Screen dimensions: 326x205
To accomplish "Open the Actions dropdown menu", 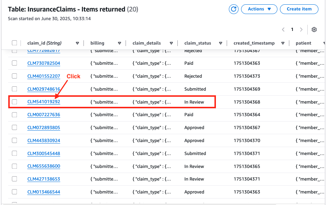I will (259, 9).
